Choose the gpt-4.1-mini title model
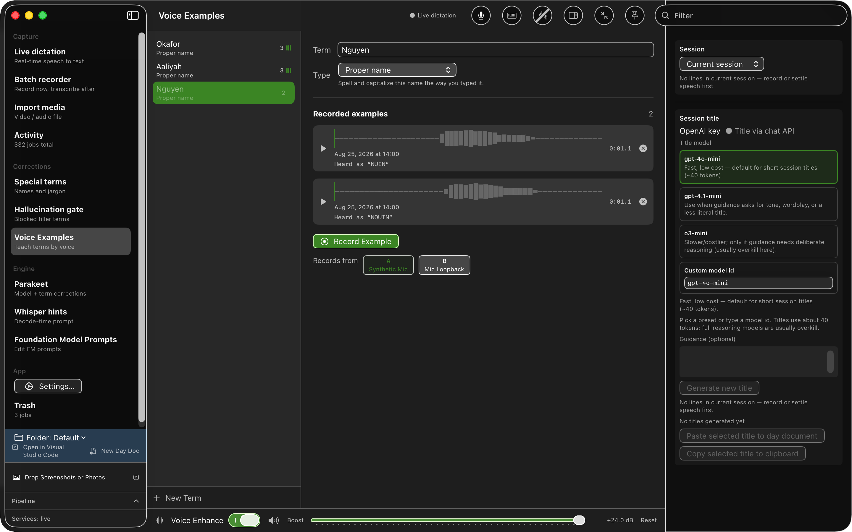This screenshot has width=852, height=532. tap(758, 205)
